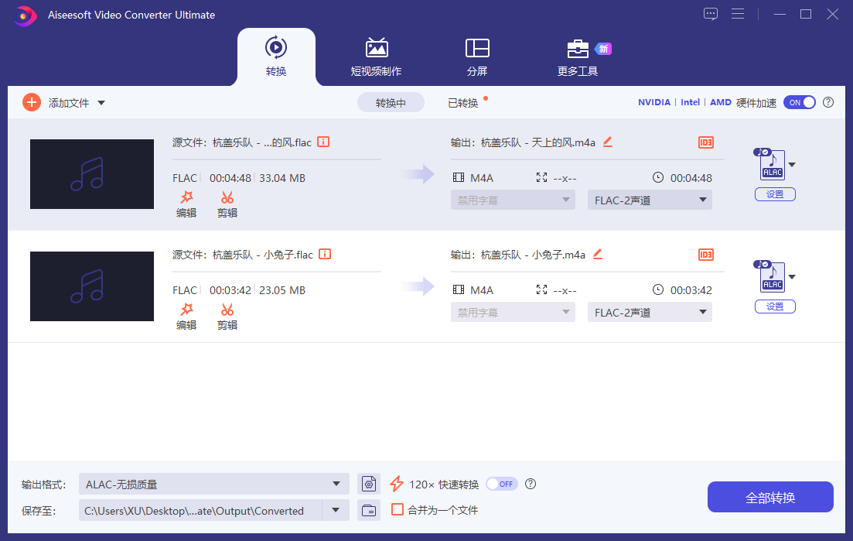
Task: Click the feedback message icon in title bar
Action: [x=710, y=13]
